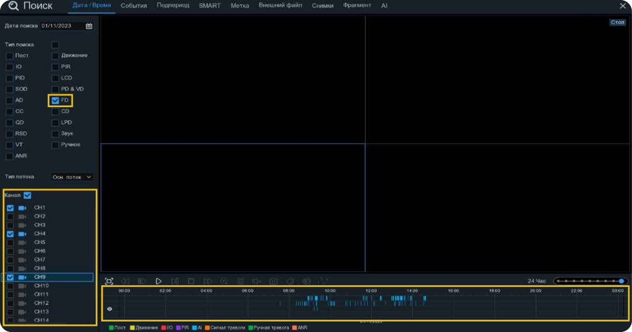Image resolution: width=632 pixels, height=332 pixels.
Task: Check the PIR search type
Action: pos(55,67)
